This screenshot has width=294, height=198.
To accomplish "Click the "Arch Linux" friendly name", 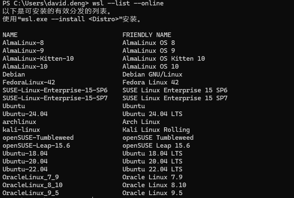I will [141, 122].
